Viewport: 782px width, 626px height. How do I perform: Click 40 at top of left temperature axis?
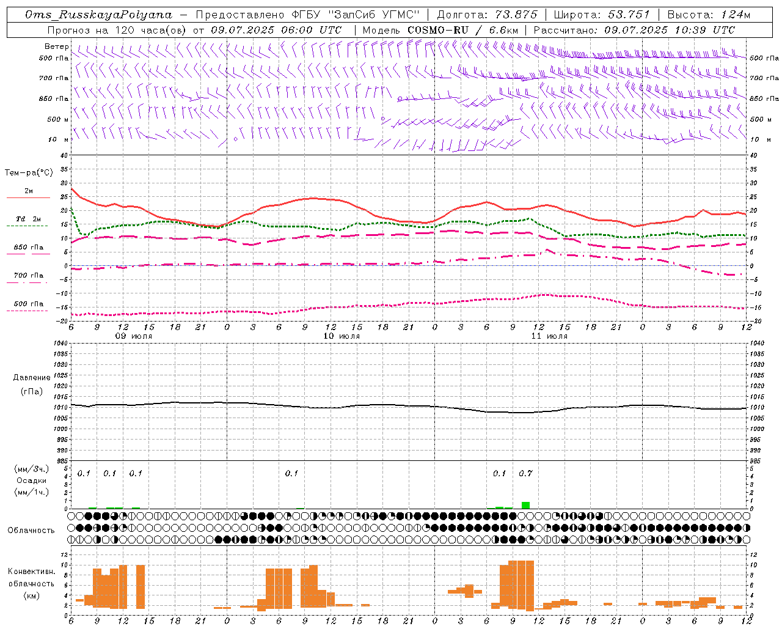(64, 155)
